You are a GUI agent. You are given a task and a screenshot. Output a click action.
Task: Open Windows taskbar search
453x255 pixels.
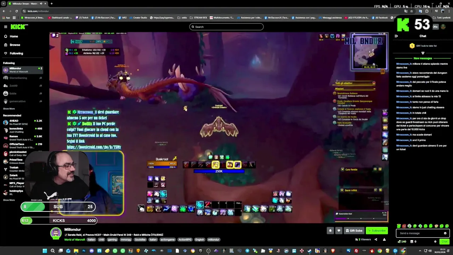click(53, 251)
